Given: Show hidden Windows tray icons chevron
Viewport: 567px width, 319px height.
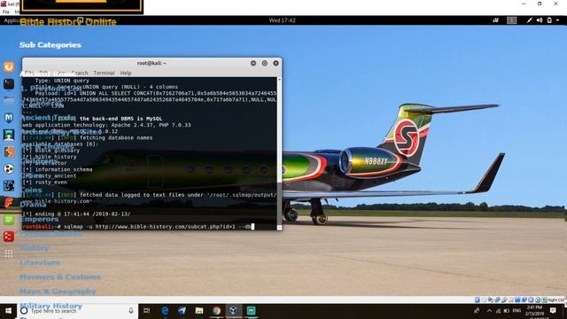Looking at the screenshot, I should [490, 311].
